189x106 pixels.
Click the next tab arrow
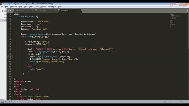click(11, 11)
